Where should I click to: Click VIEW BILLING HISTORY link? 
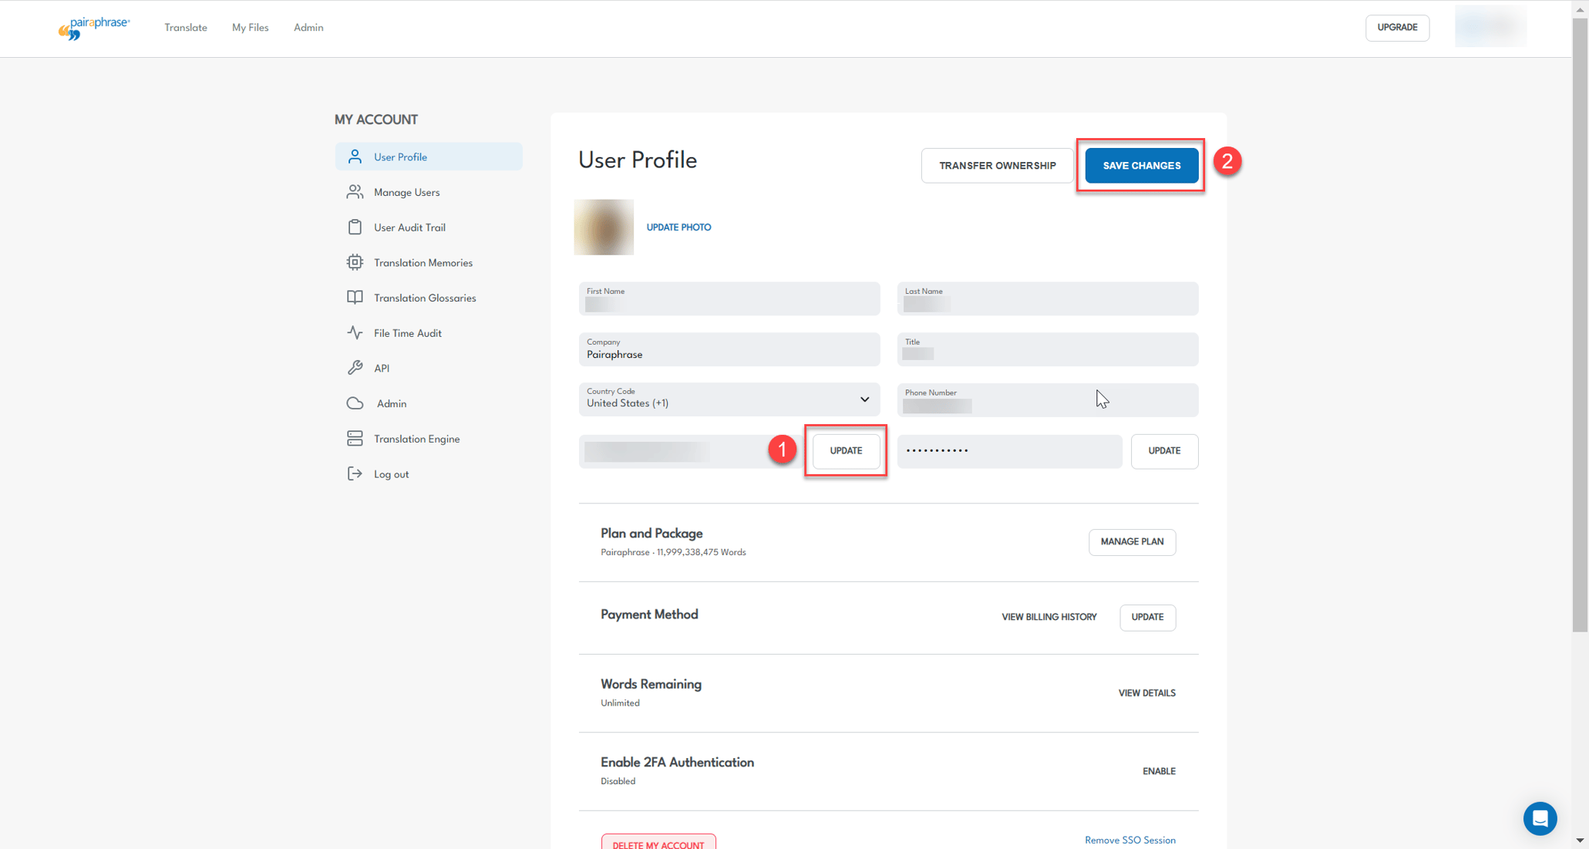tap(1049, 617)
